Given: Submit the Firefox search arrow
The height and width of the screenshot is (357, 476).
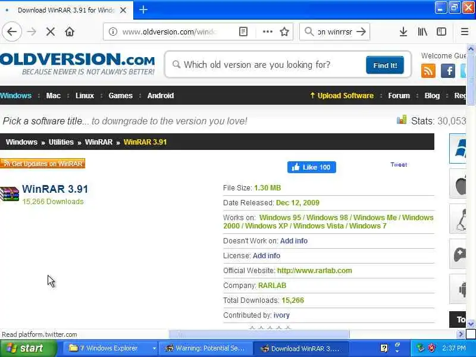Looking at the screenshot, I should 361,32.
